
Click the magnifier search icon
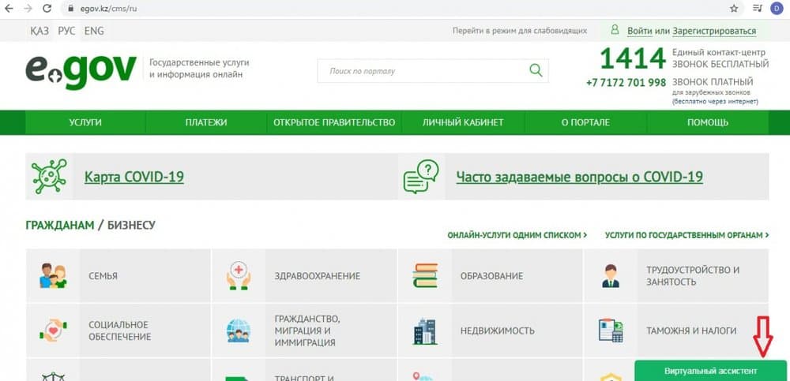tap(536, 70)
